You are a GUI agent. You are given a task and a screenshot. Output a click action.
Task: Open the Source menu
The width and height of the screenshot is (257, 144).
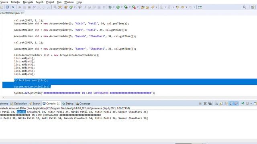4,2
